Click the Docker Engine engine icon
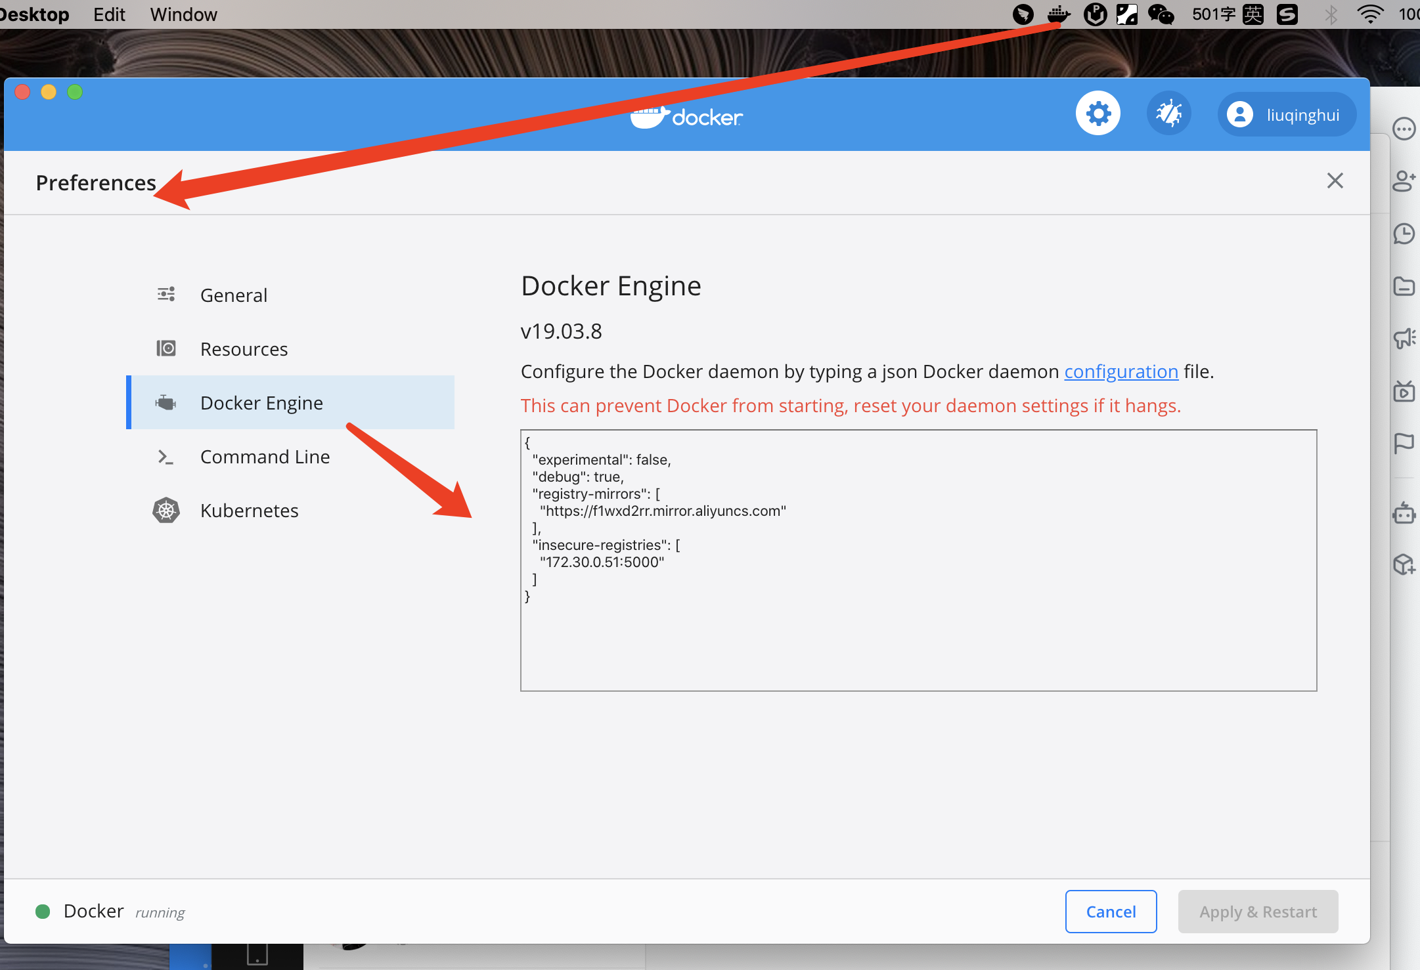1420x970 pixels. point(166,402)
